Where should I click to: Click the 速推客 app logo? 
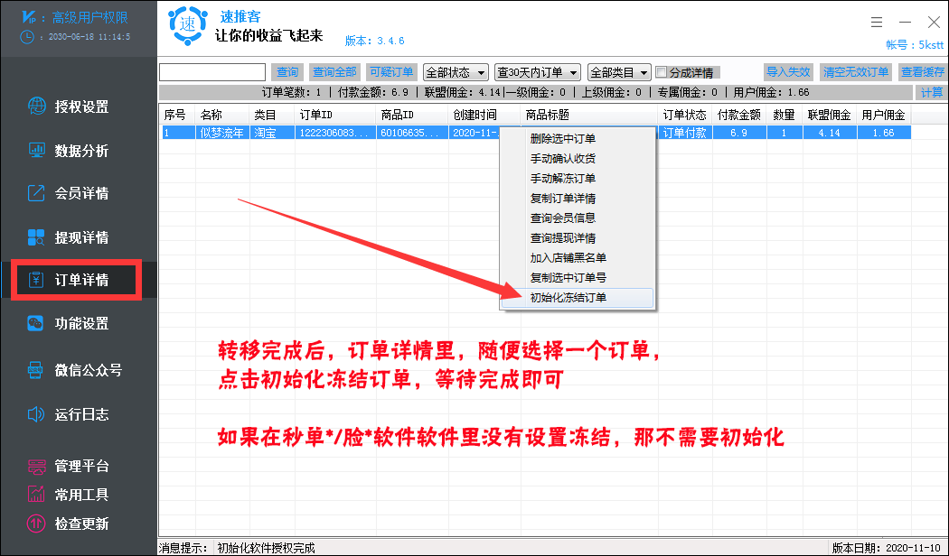pyautogui.click(x=187, y=24)
